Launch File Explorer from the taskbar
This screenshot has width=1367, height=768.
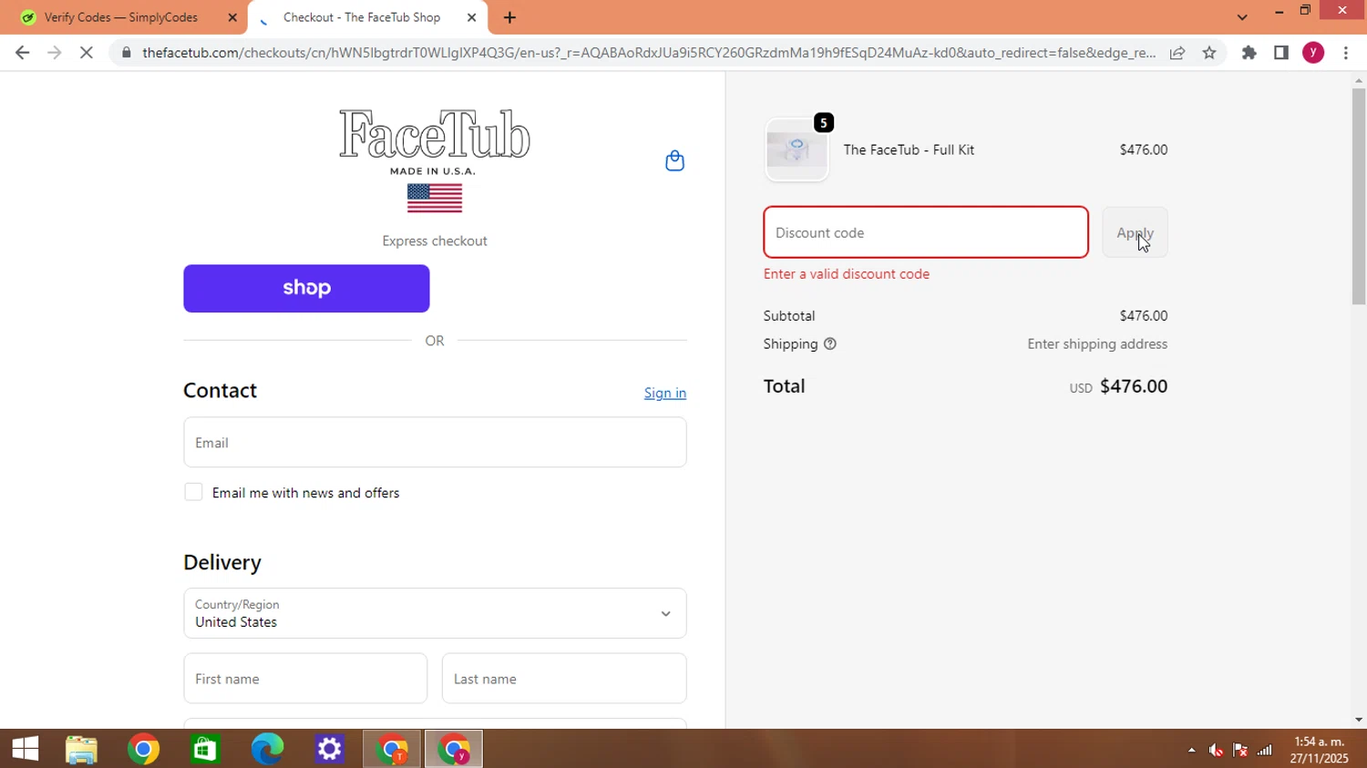82,749
